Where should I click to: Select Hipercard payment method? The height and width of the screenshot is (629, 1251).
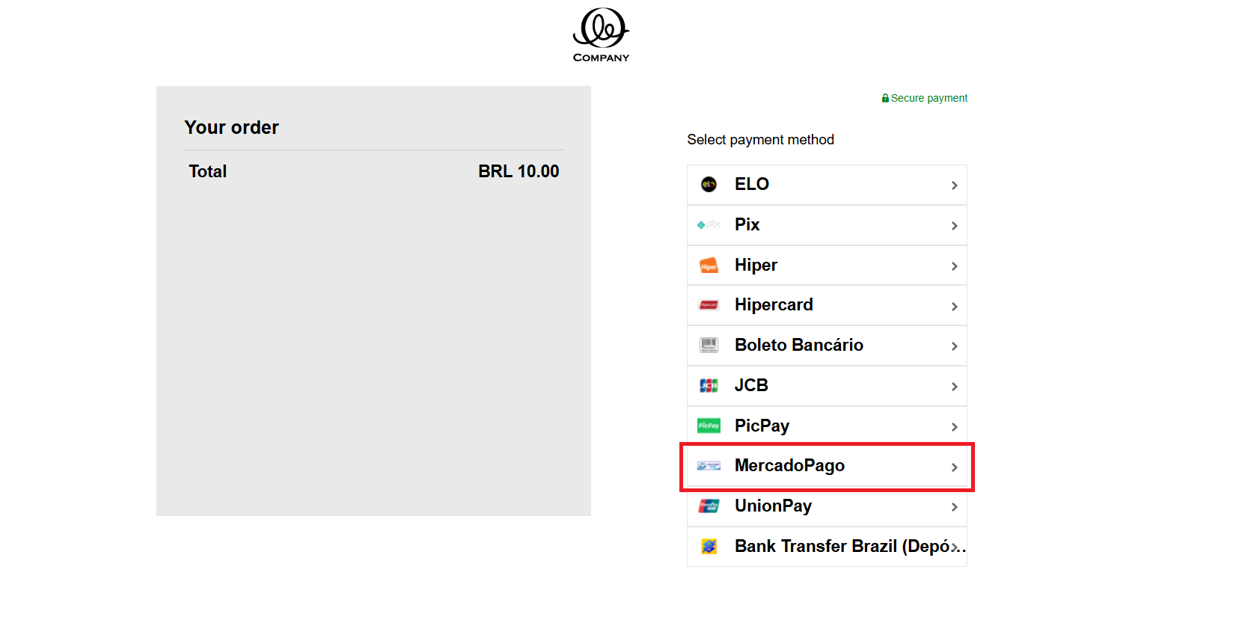pos(827,305)
